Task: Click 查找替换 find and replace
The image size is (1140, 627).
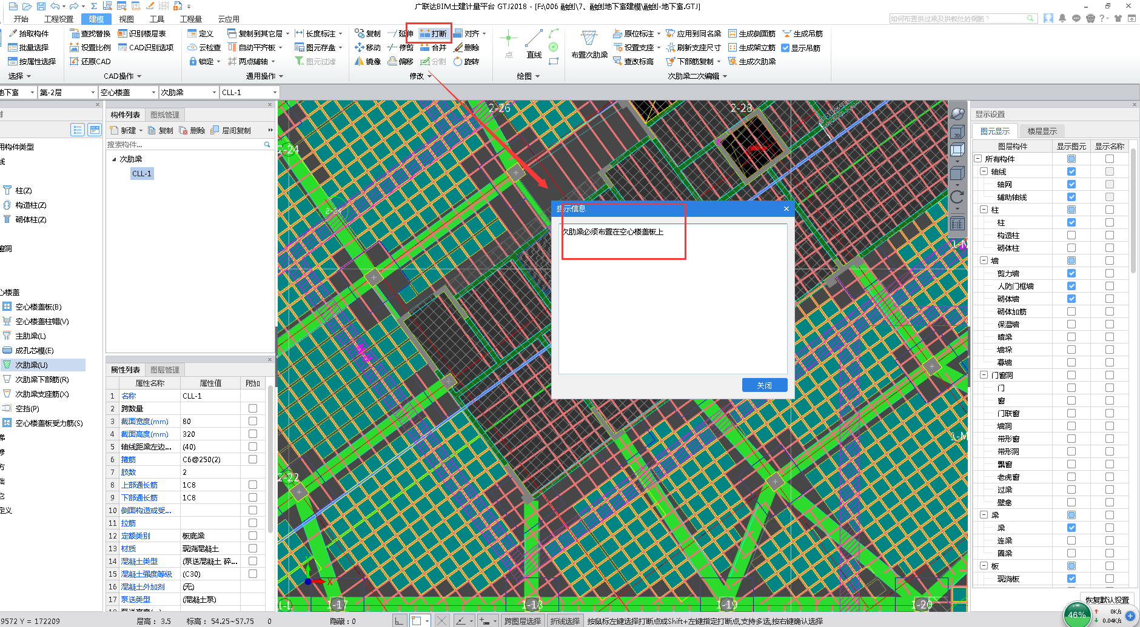Action: click(90, 33)
